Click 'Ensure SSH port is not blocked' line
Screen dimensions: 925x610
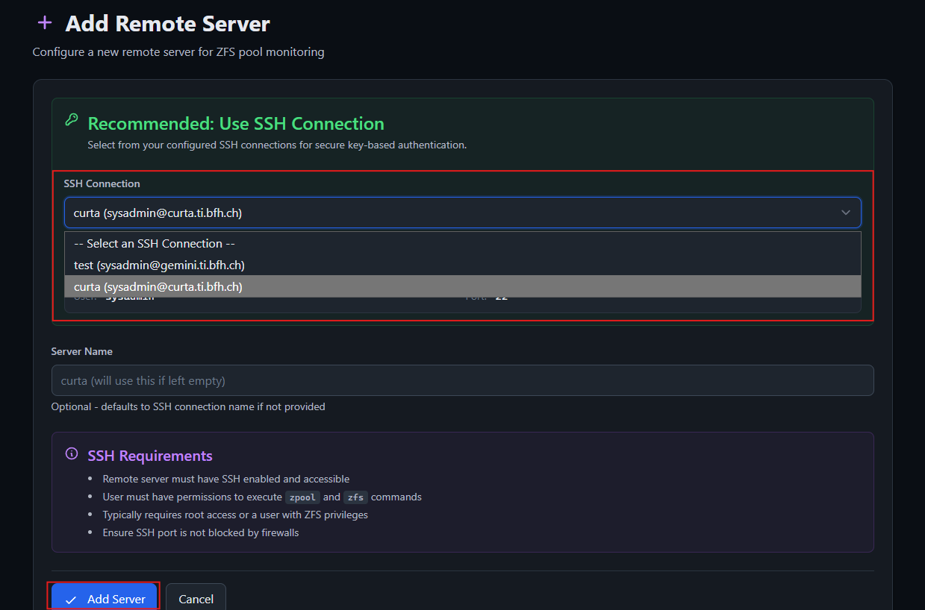pos(201,532)
